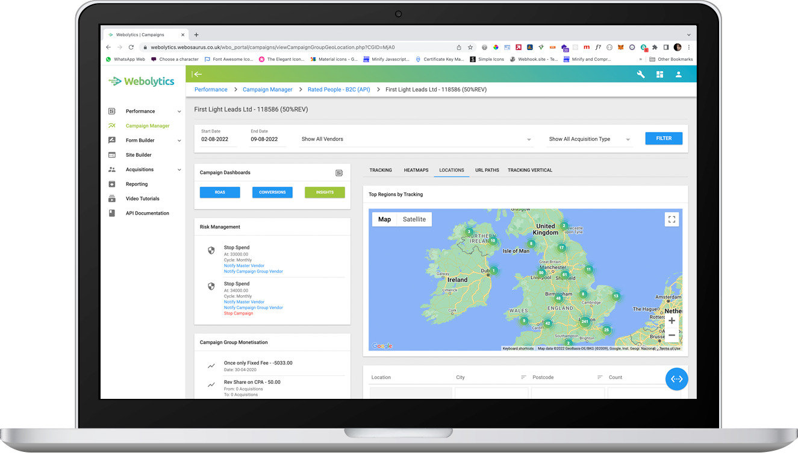Viewport: 798px width, 470px height.
Task: Switch to the HEATMAPS tab
Action: click(x=416, y=170)
